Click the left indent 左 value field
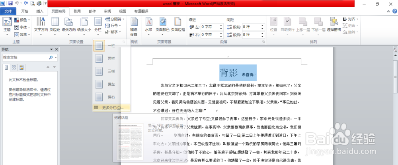The image size is (398, 165). [210, 27]
